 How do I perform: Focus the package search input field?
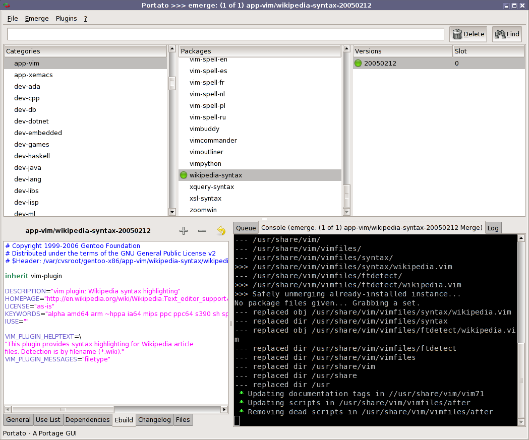point(225,34)
